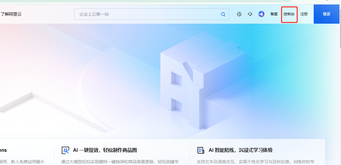The width and height of the screenshot is (341, 165).
Task: Click the 注册 link
Action: [304, 14]
